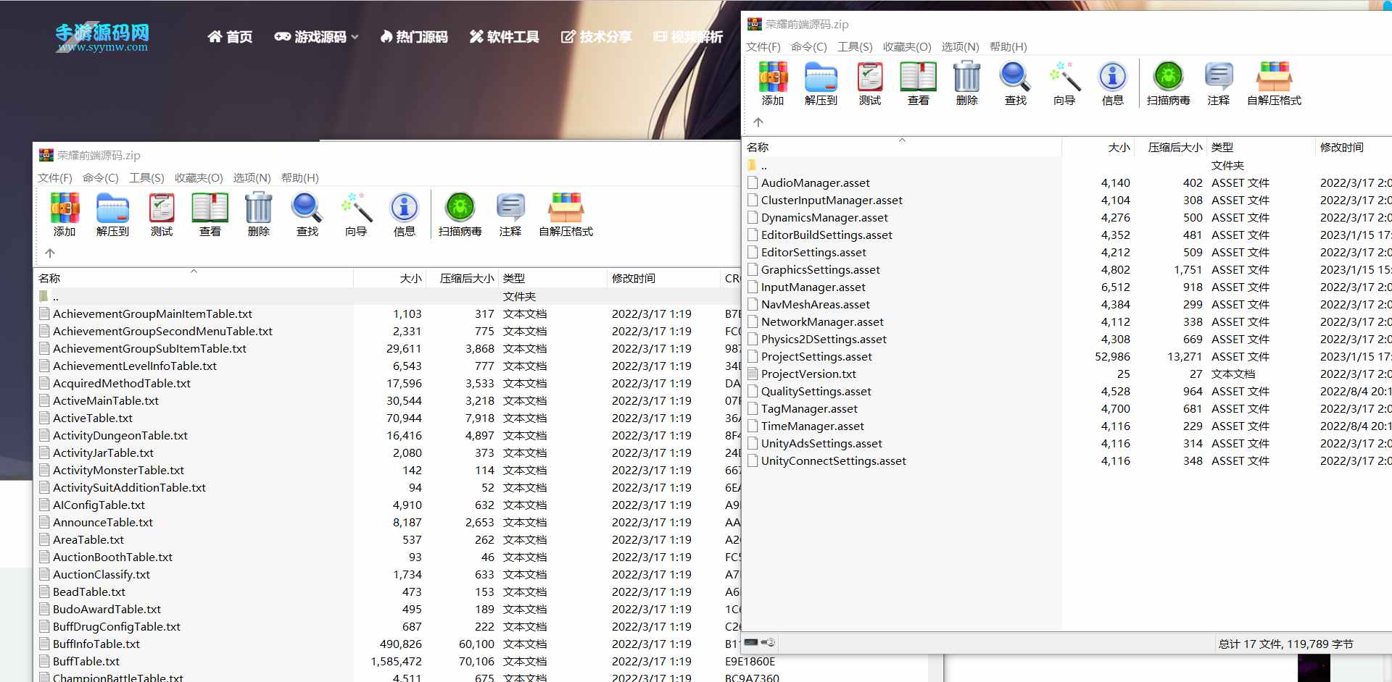Open the 软件工具 link in website navigation
This screenshot has width=1392, height=682.
[505, 37]
